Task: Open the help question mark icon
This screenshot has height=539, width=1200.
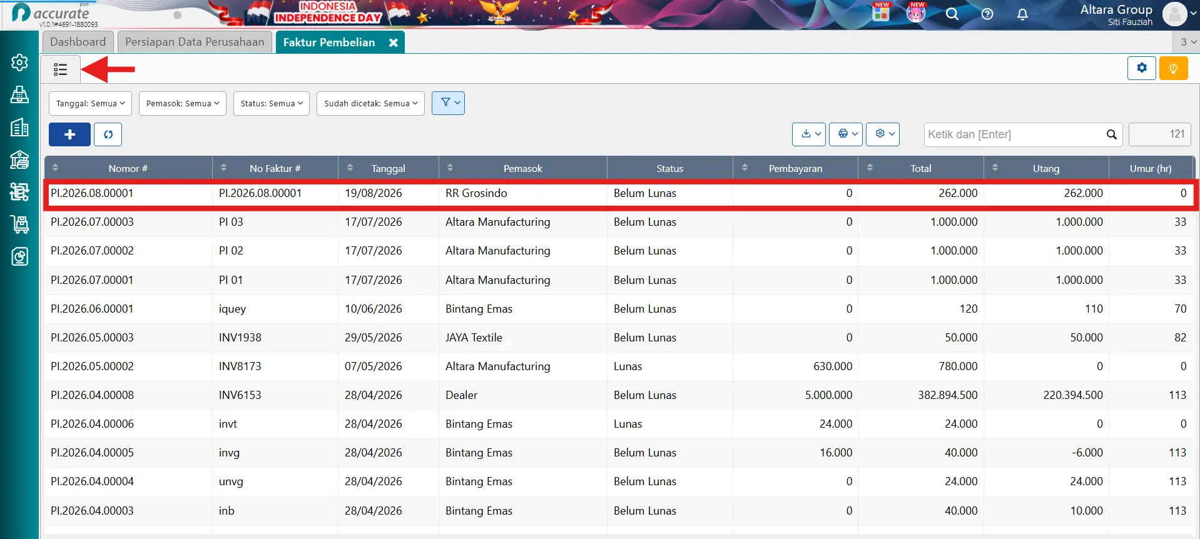Action: click(x=987, y=14)
